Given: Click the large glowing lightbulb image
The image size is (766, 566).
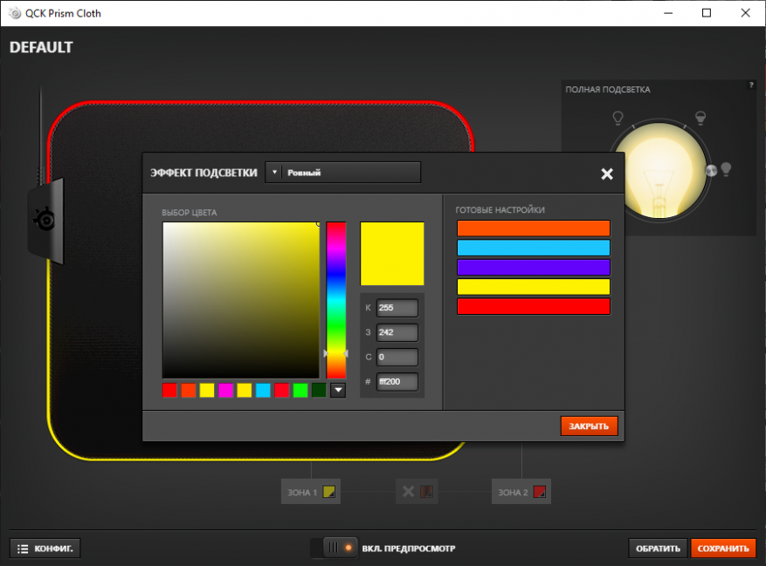Looking at the screenshot, I should (659, 171).
